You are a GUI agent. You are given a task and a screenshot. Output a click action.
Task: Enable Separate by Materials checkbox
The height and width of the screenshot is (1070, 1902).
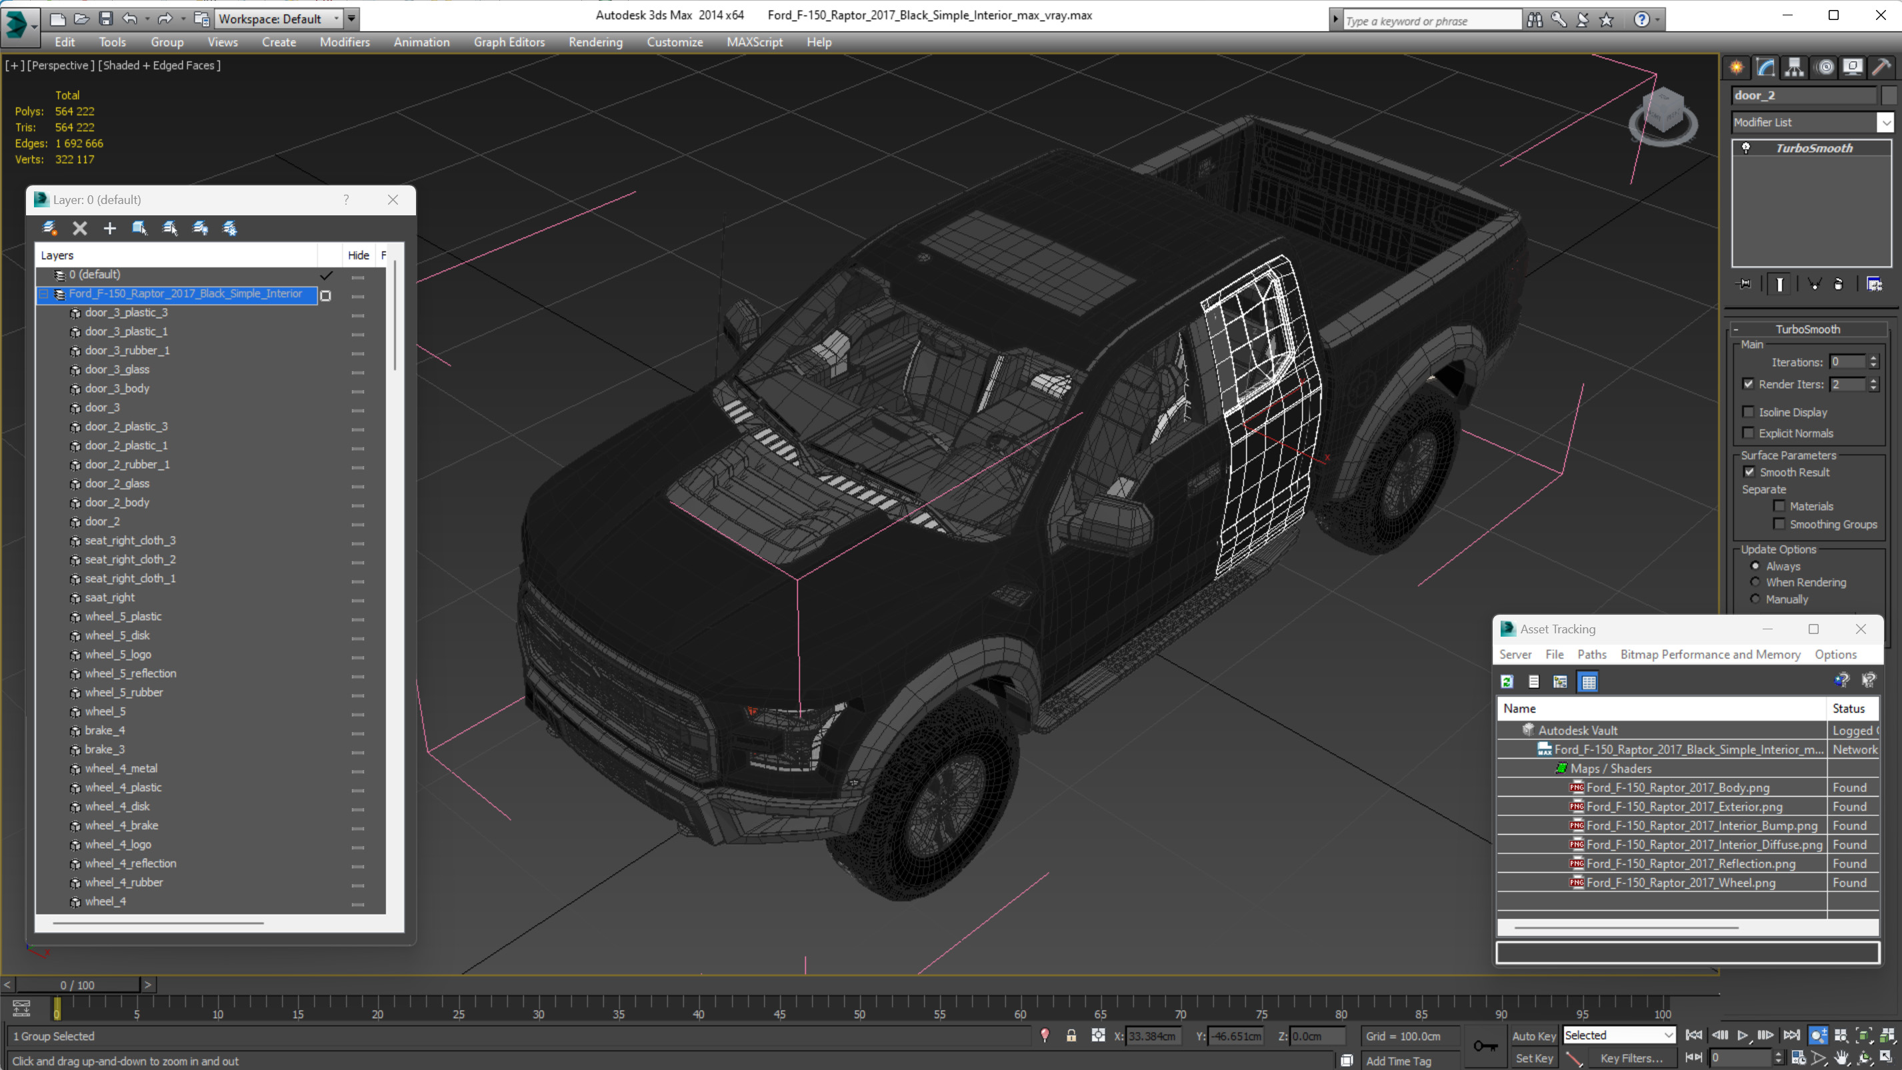pos(1779,506)
